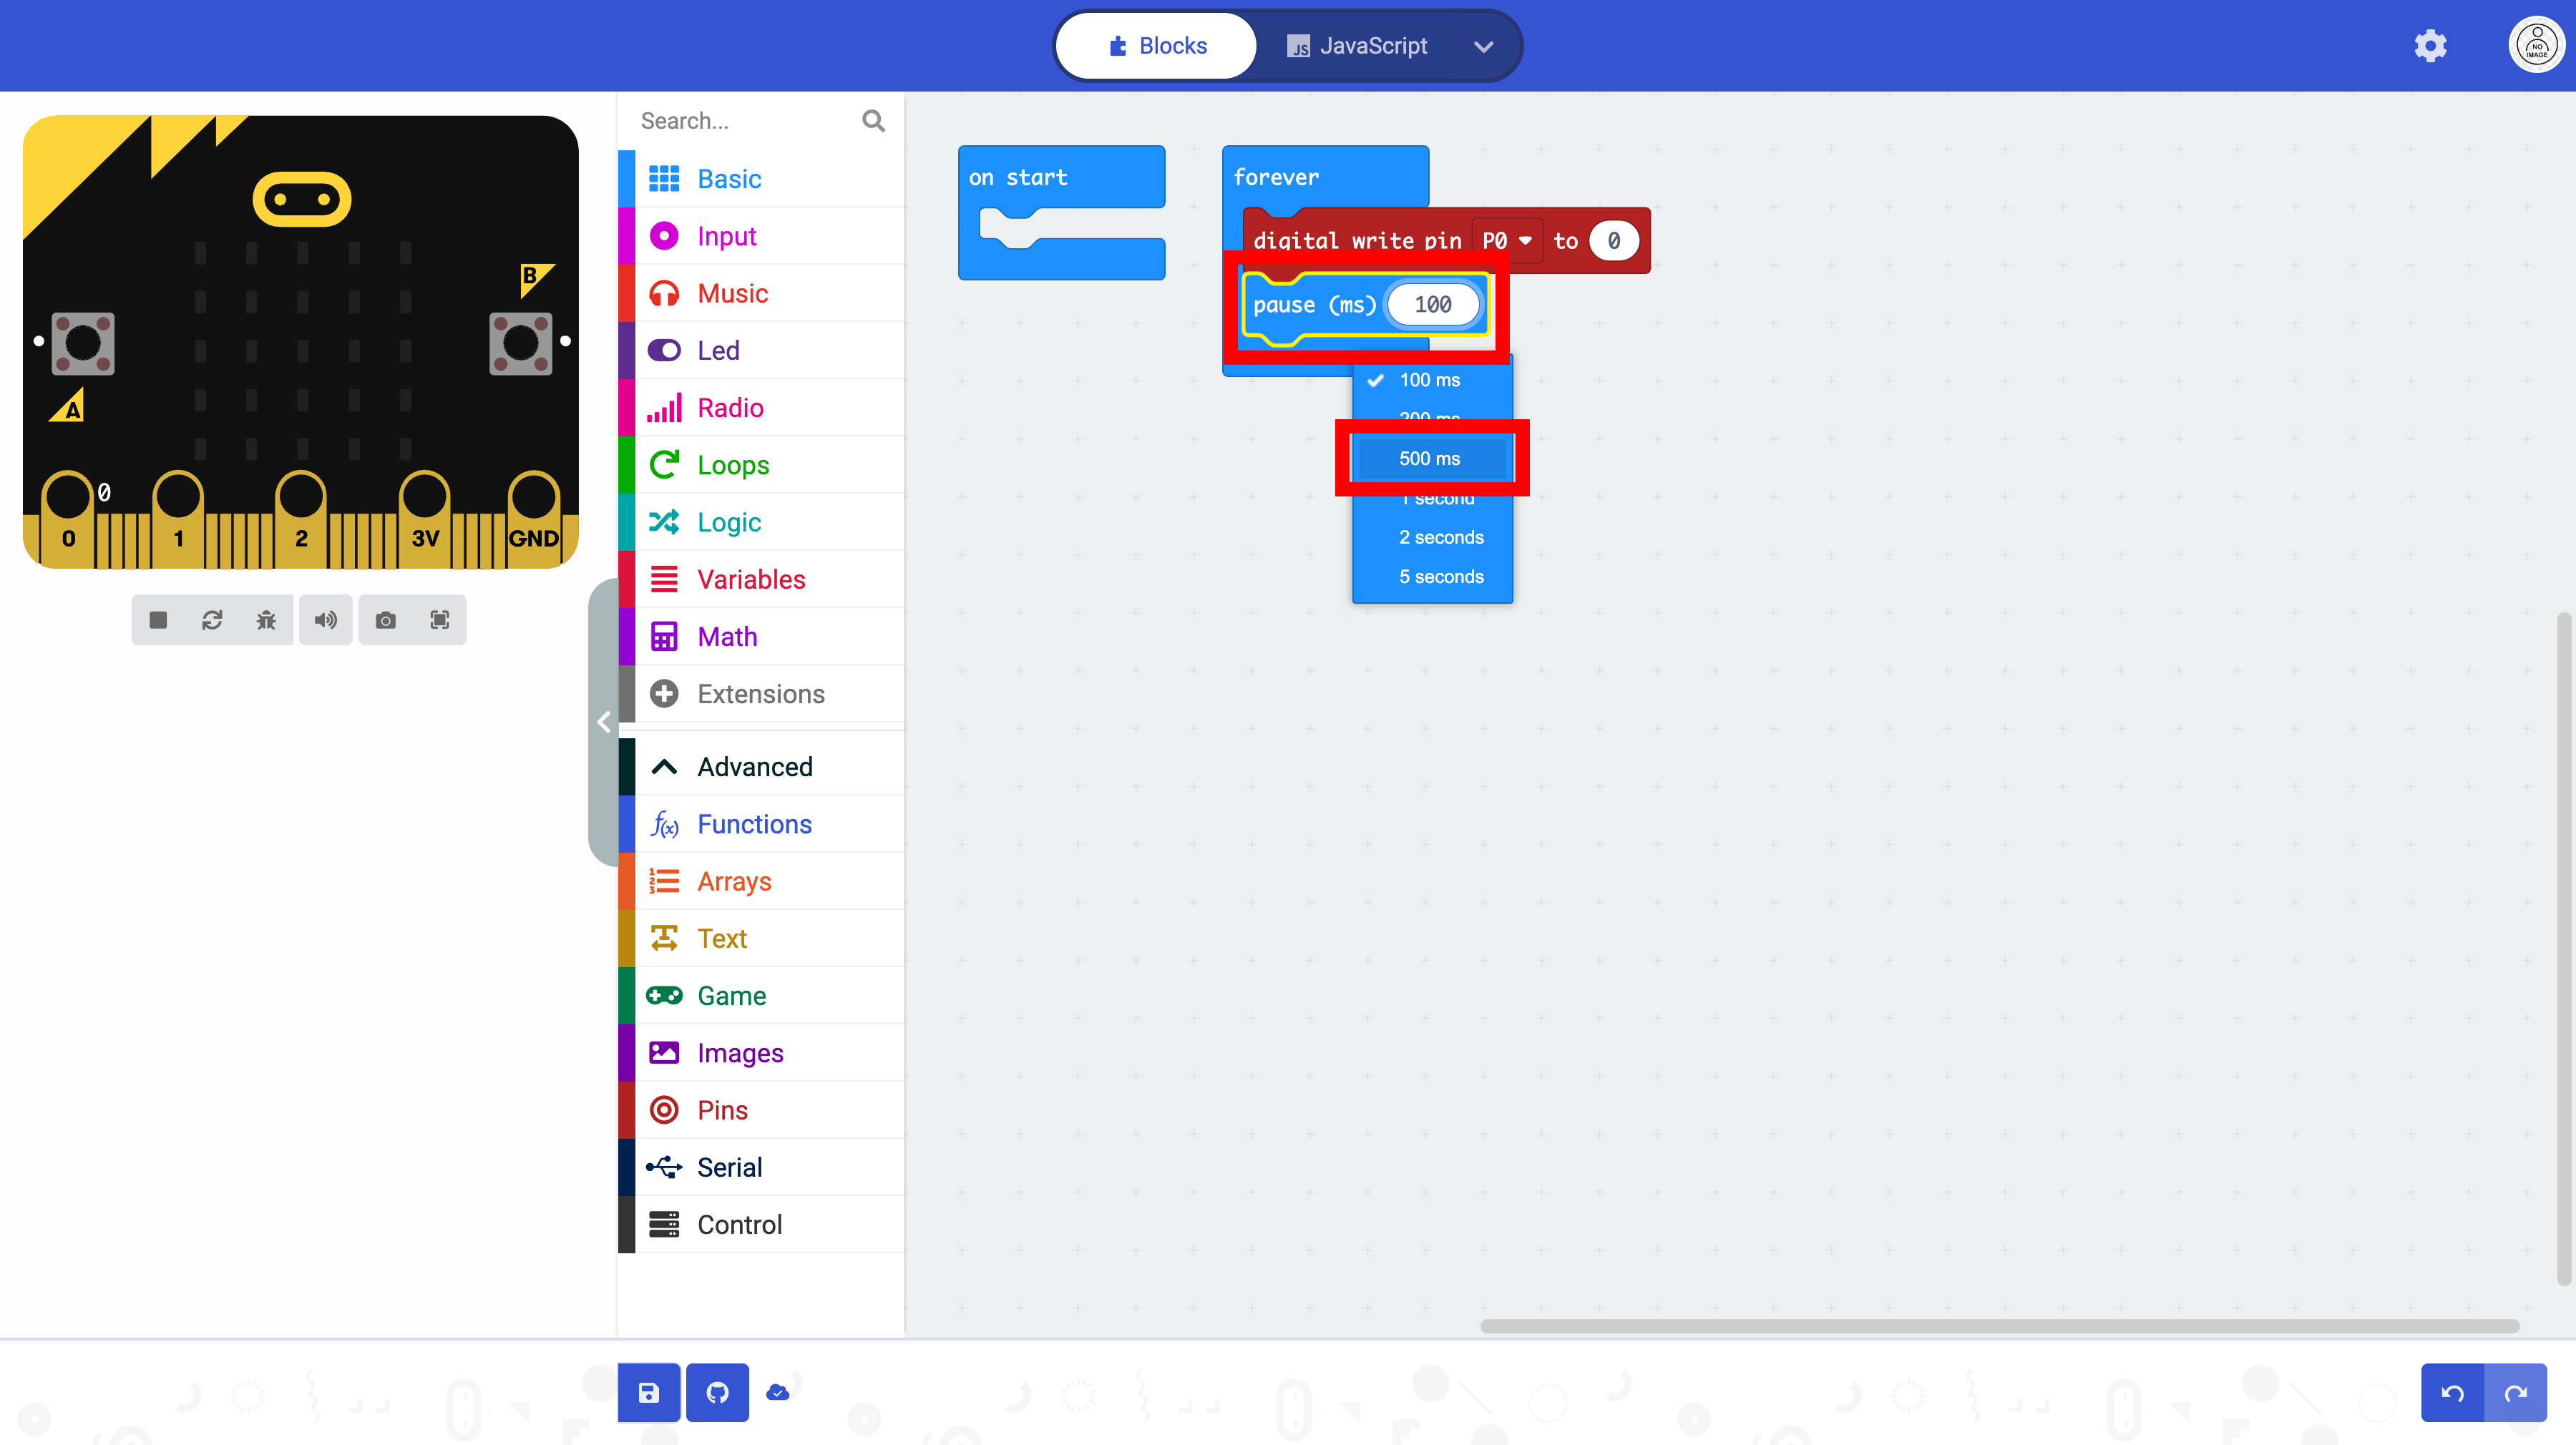Take a simulator screenshot
2576x1445 pixels.
point(385,620)
